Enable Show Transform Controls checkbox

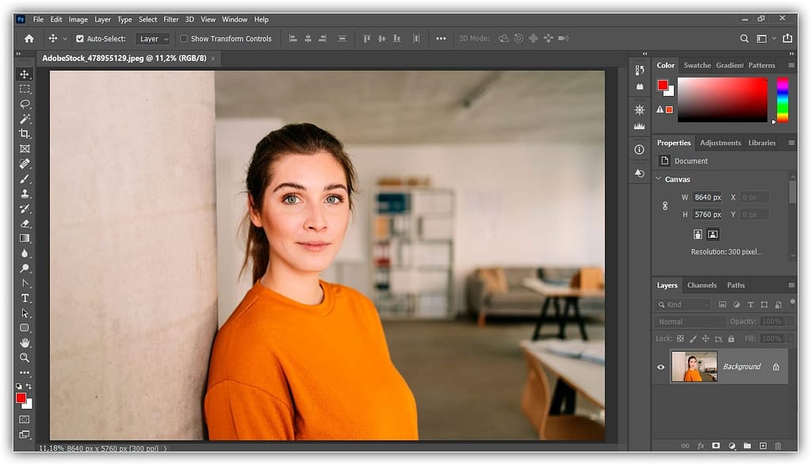[184, 39]
